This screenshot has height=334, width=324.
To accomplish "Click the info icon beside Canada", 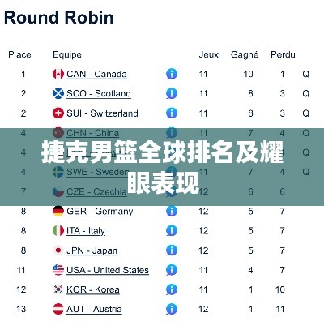I will [172, 74].
